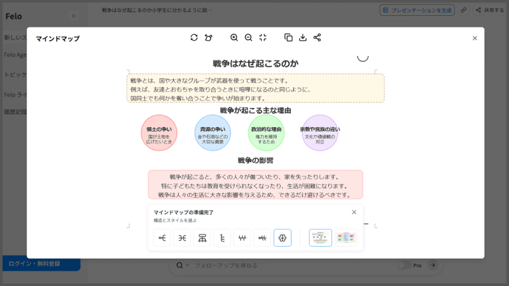Toggle the Pro switch
Viewport: 509px width, 286px height.
pos(405,266)
